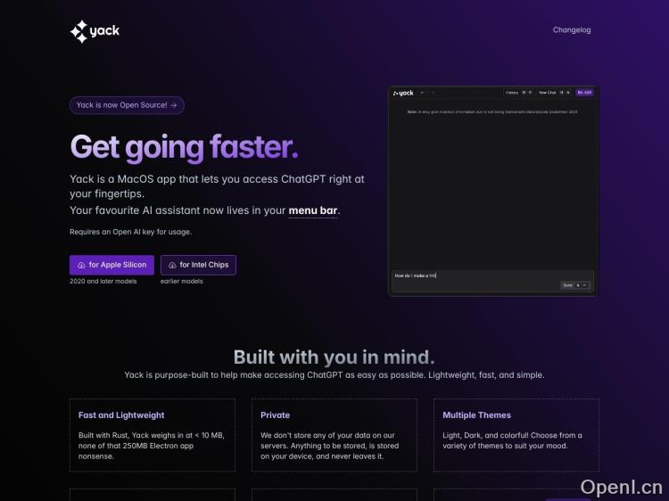Click the Yack star logo icon

click(x=78, y=31)
